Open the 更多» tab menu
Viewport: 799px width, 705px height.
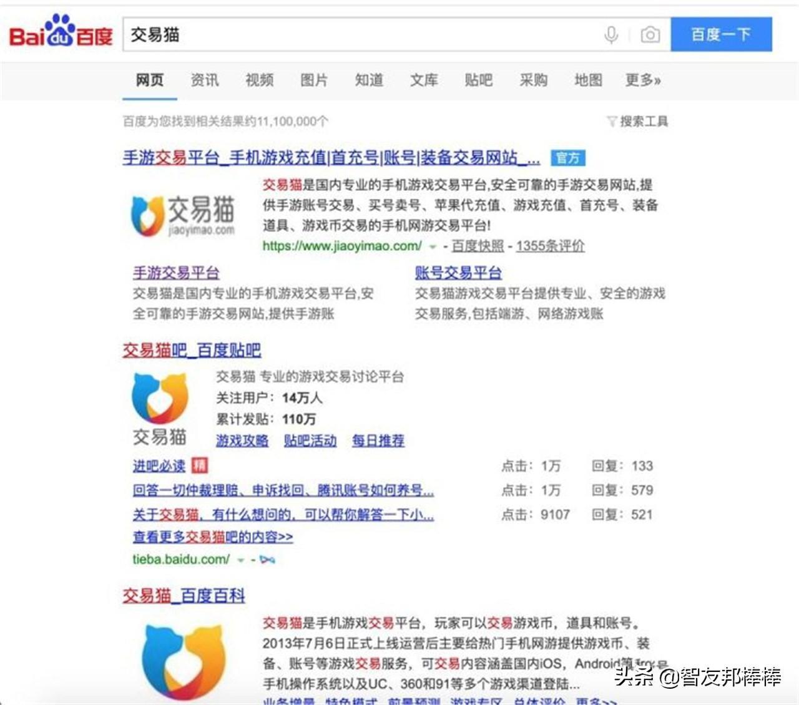[x=643, y=80]
